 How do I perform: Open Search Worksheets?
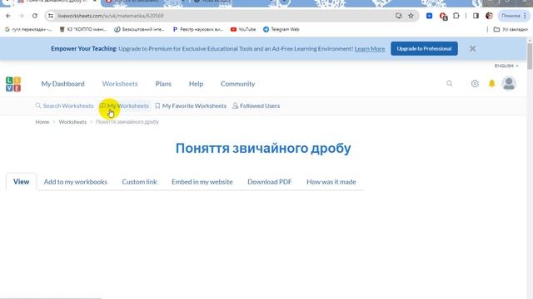(x=64, y=105)
